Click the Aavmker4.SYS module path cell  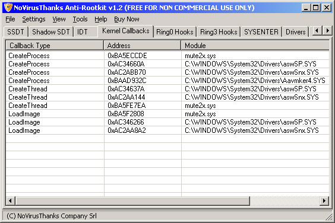click(255, 81)
